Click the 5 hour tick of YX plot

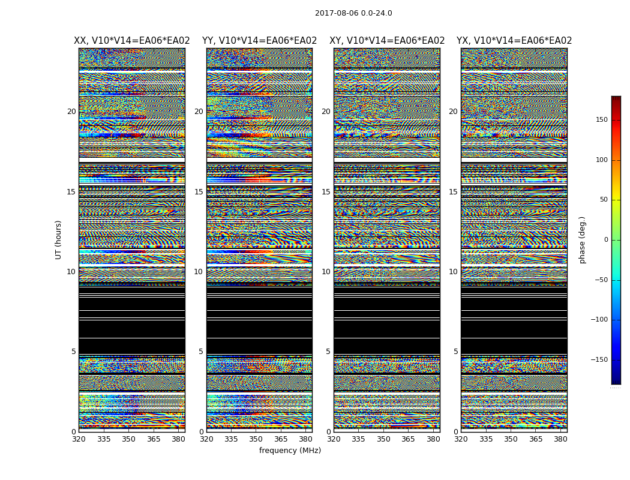[x=455, y=352]
